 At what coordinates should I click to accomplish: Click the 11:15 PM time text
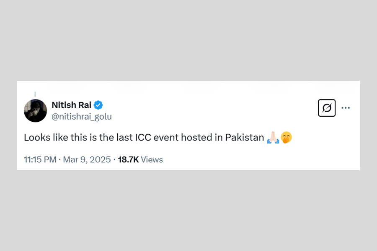[x=40, y=159]
